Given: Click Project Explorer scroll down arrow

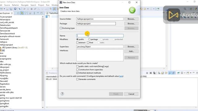Looking at the screenshot, I should point(43,107).
